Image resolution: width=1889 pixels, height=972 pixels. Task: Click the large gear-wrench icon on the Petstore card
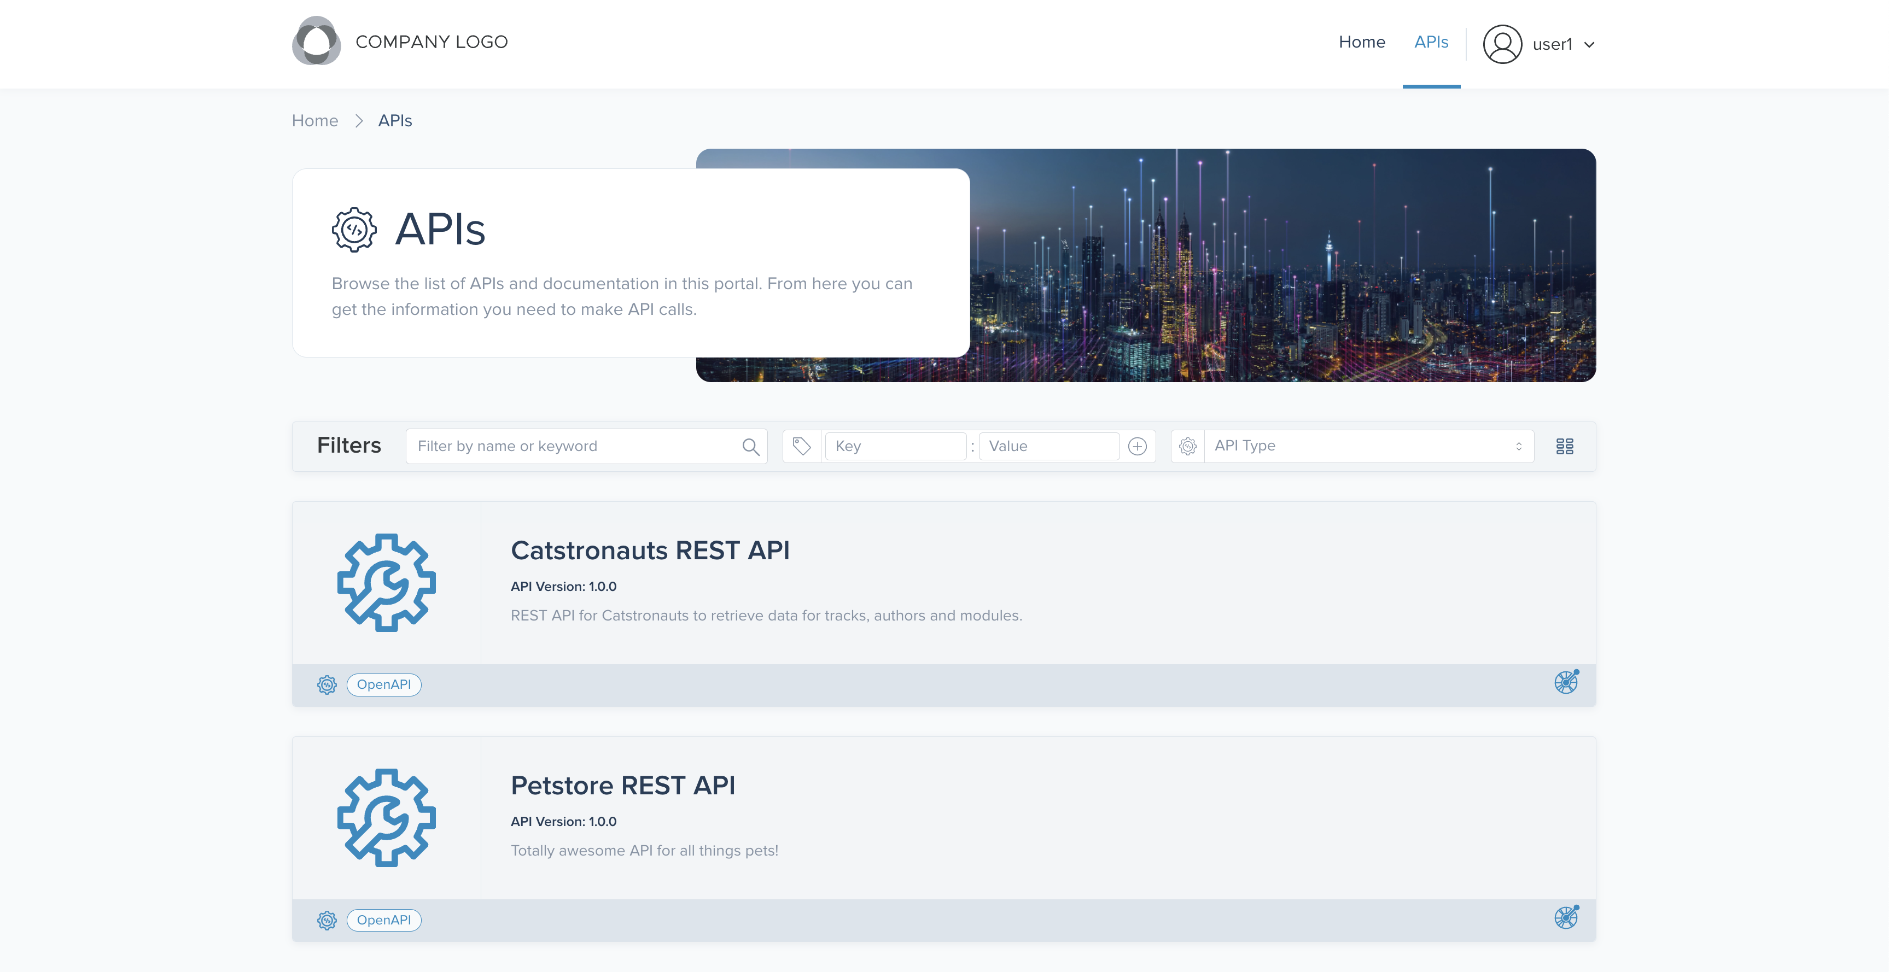click(x=387, y=819)
